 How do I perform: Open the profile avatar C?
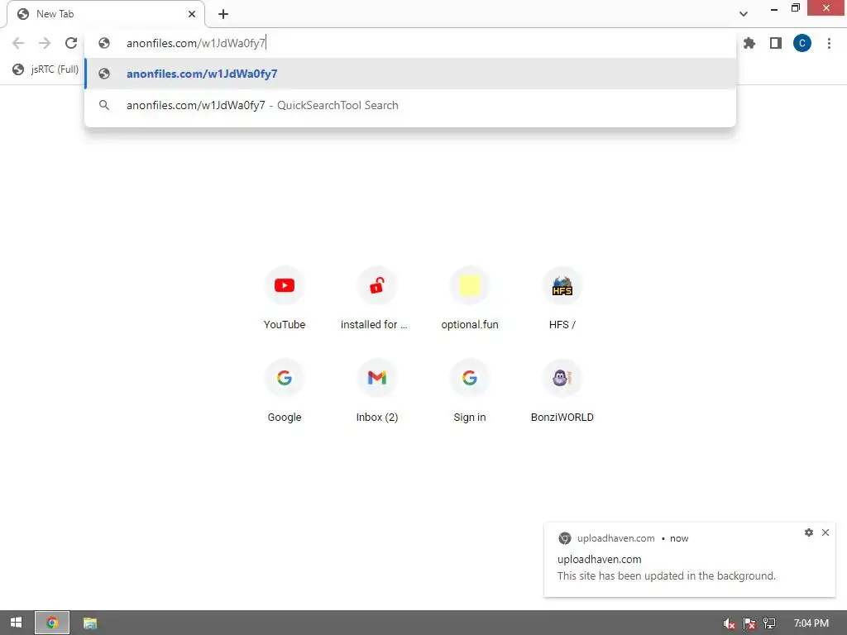tap(802, 43)
